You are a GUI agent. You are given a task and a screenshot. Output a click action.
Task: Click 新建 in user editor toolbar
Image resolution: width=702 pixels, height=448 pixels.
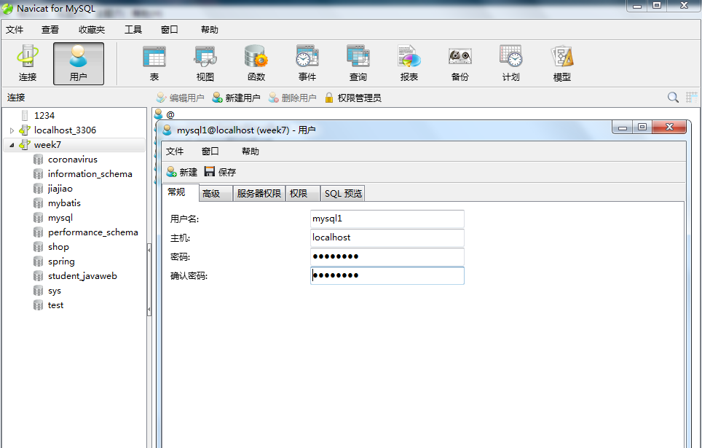181,172
